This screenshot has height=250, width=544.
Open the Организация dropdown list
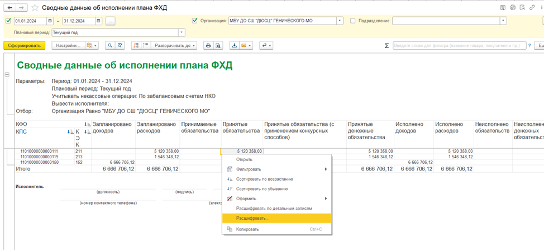tap(340, 21)
